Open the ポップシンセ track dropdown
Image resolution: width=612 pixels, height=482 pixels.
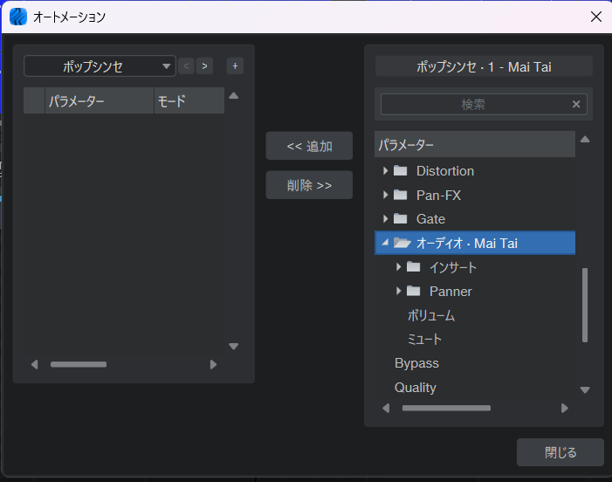tap(100, 66)
